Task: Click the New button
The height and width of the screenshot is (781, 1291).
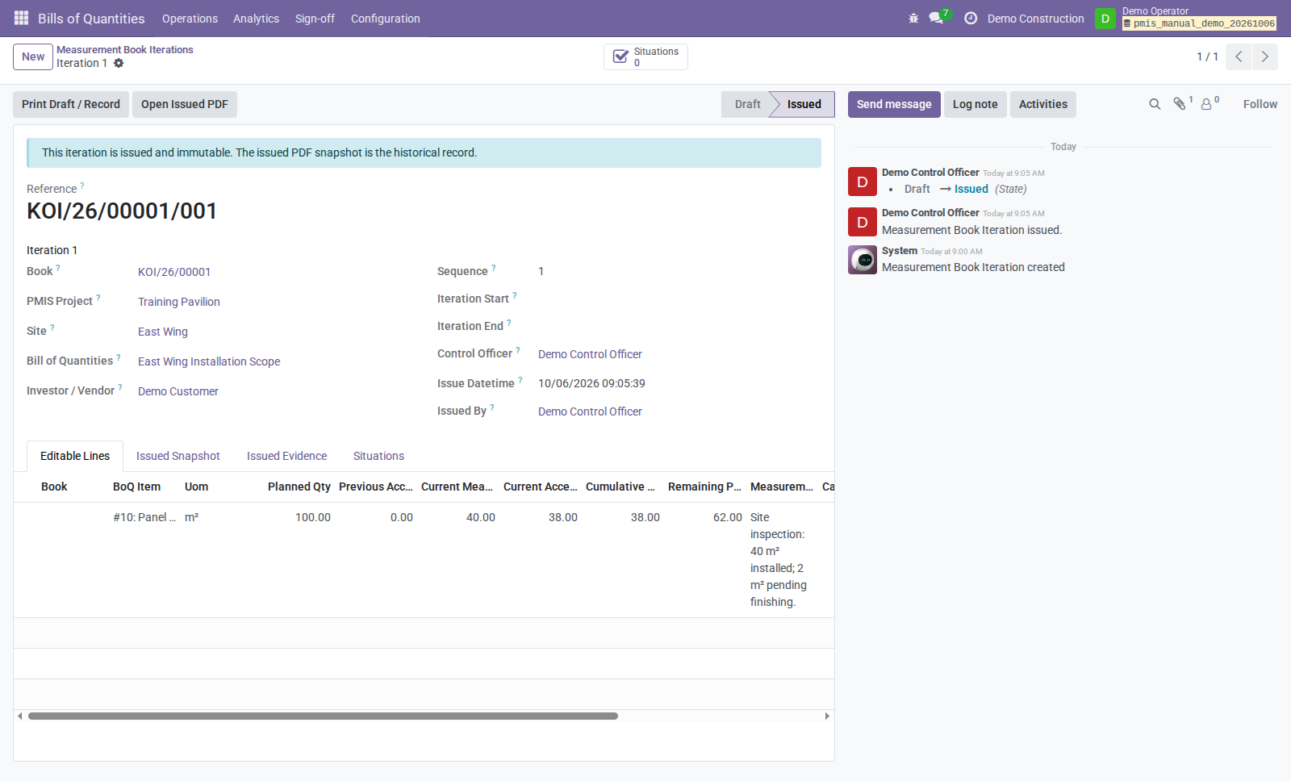Action: click(33, 56)
